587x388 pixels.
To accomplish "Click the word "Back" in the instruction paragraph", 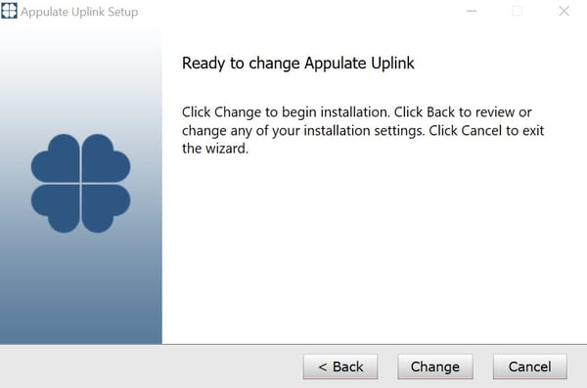I will 440,112.
